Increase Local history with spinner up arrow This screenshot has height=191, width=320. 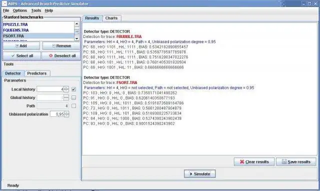(66, 87)
